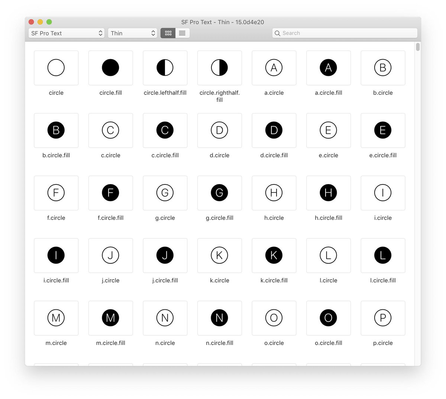Select the b.circle glyph
Image resolution: width=446 pixels, height=399 pixels.
pyautogui.click(x=383, y=68)
